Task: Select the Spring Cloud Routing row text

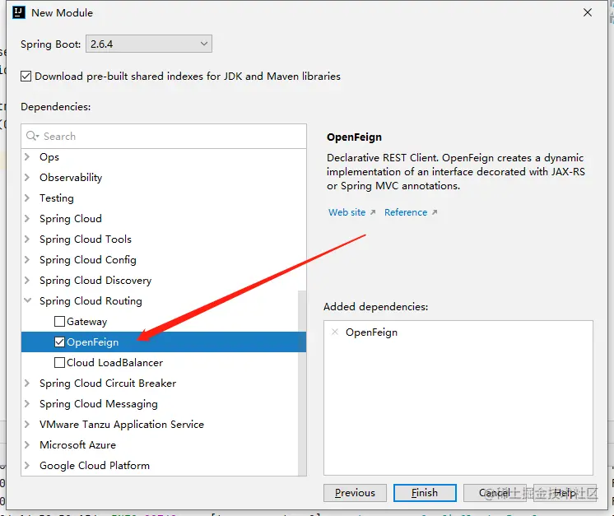Action: coord(91,300)
